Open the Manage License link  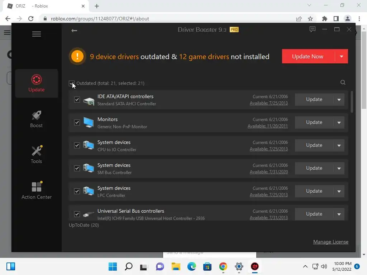(331, 242)
